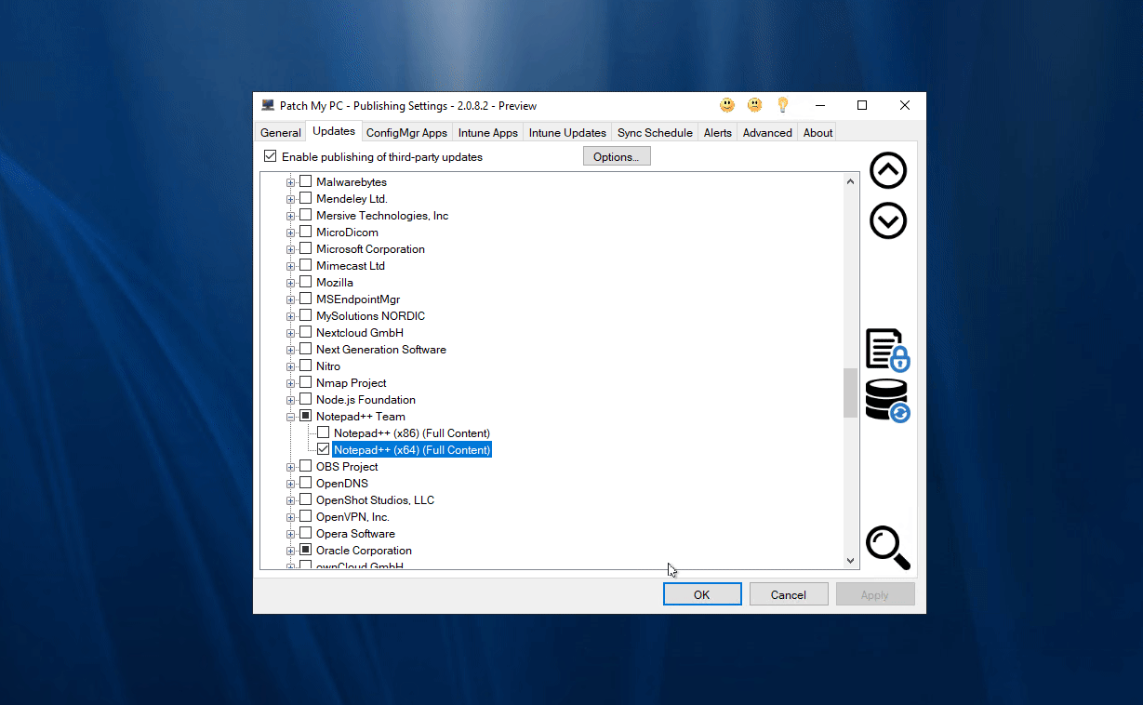The width and height of the screenshot is (1143, 705).
Task: Click the vendor list scrollbar thumb
Action: coord(850,393)
